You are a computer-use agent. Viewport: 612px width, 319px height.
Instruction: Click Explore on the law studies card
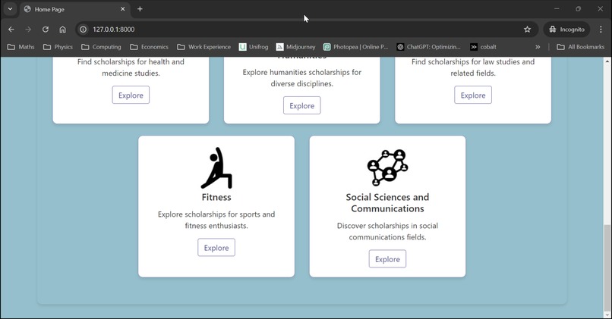(472, 95)
